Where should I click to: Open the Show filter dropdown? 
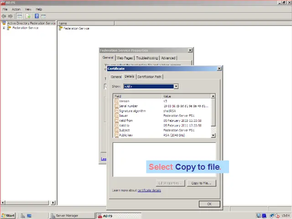(x=176, y=86)
